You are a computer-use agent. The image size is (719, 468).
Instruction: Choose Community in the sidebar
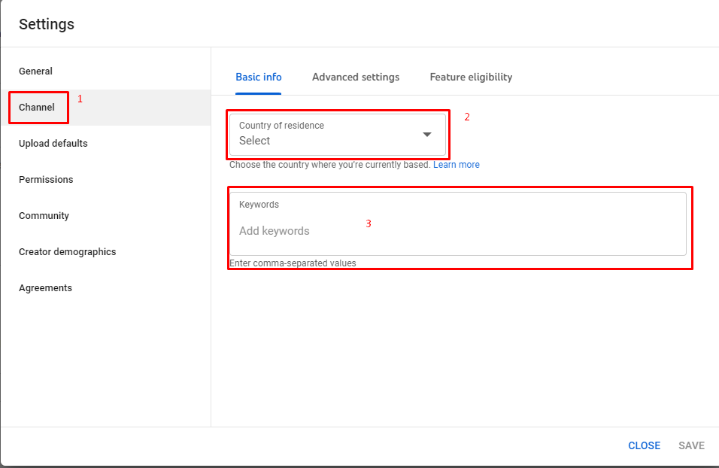tap(44, 216)
